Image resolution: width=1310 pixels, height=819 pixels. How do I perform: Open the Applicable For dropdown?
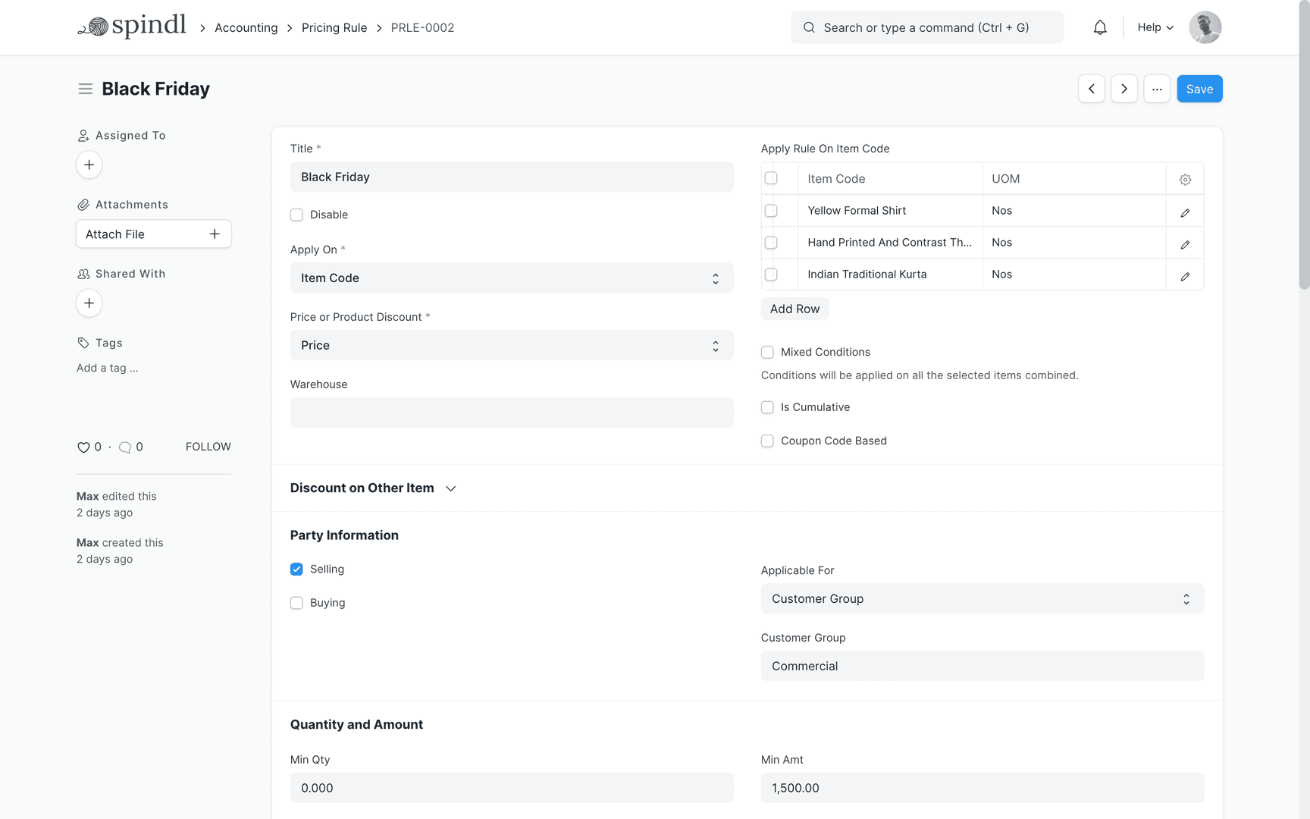coord(982,599)
